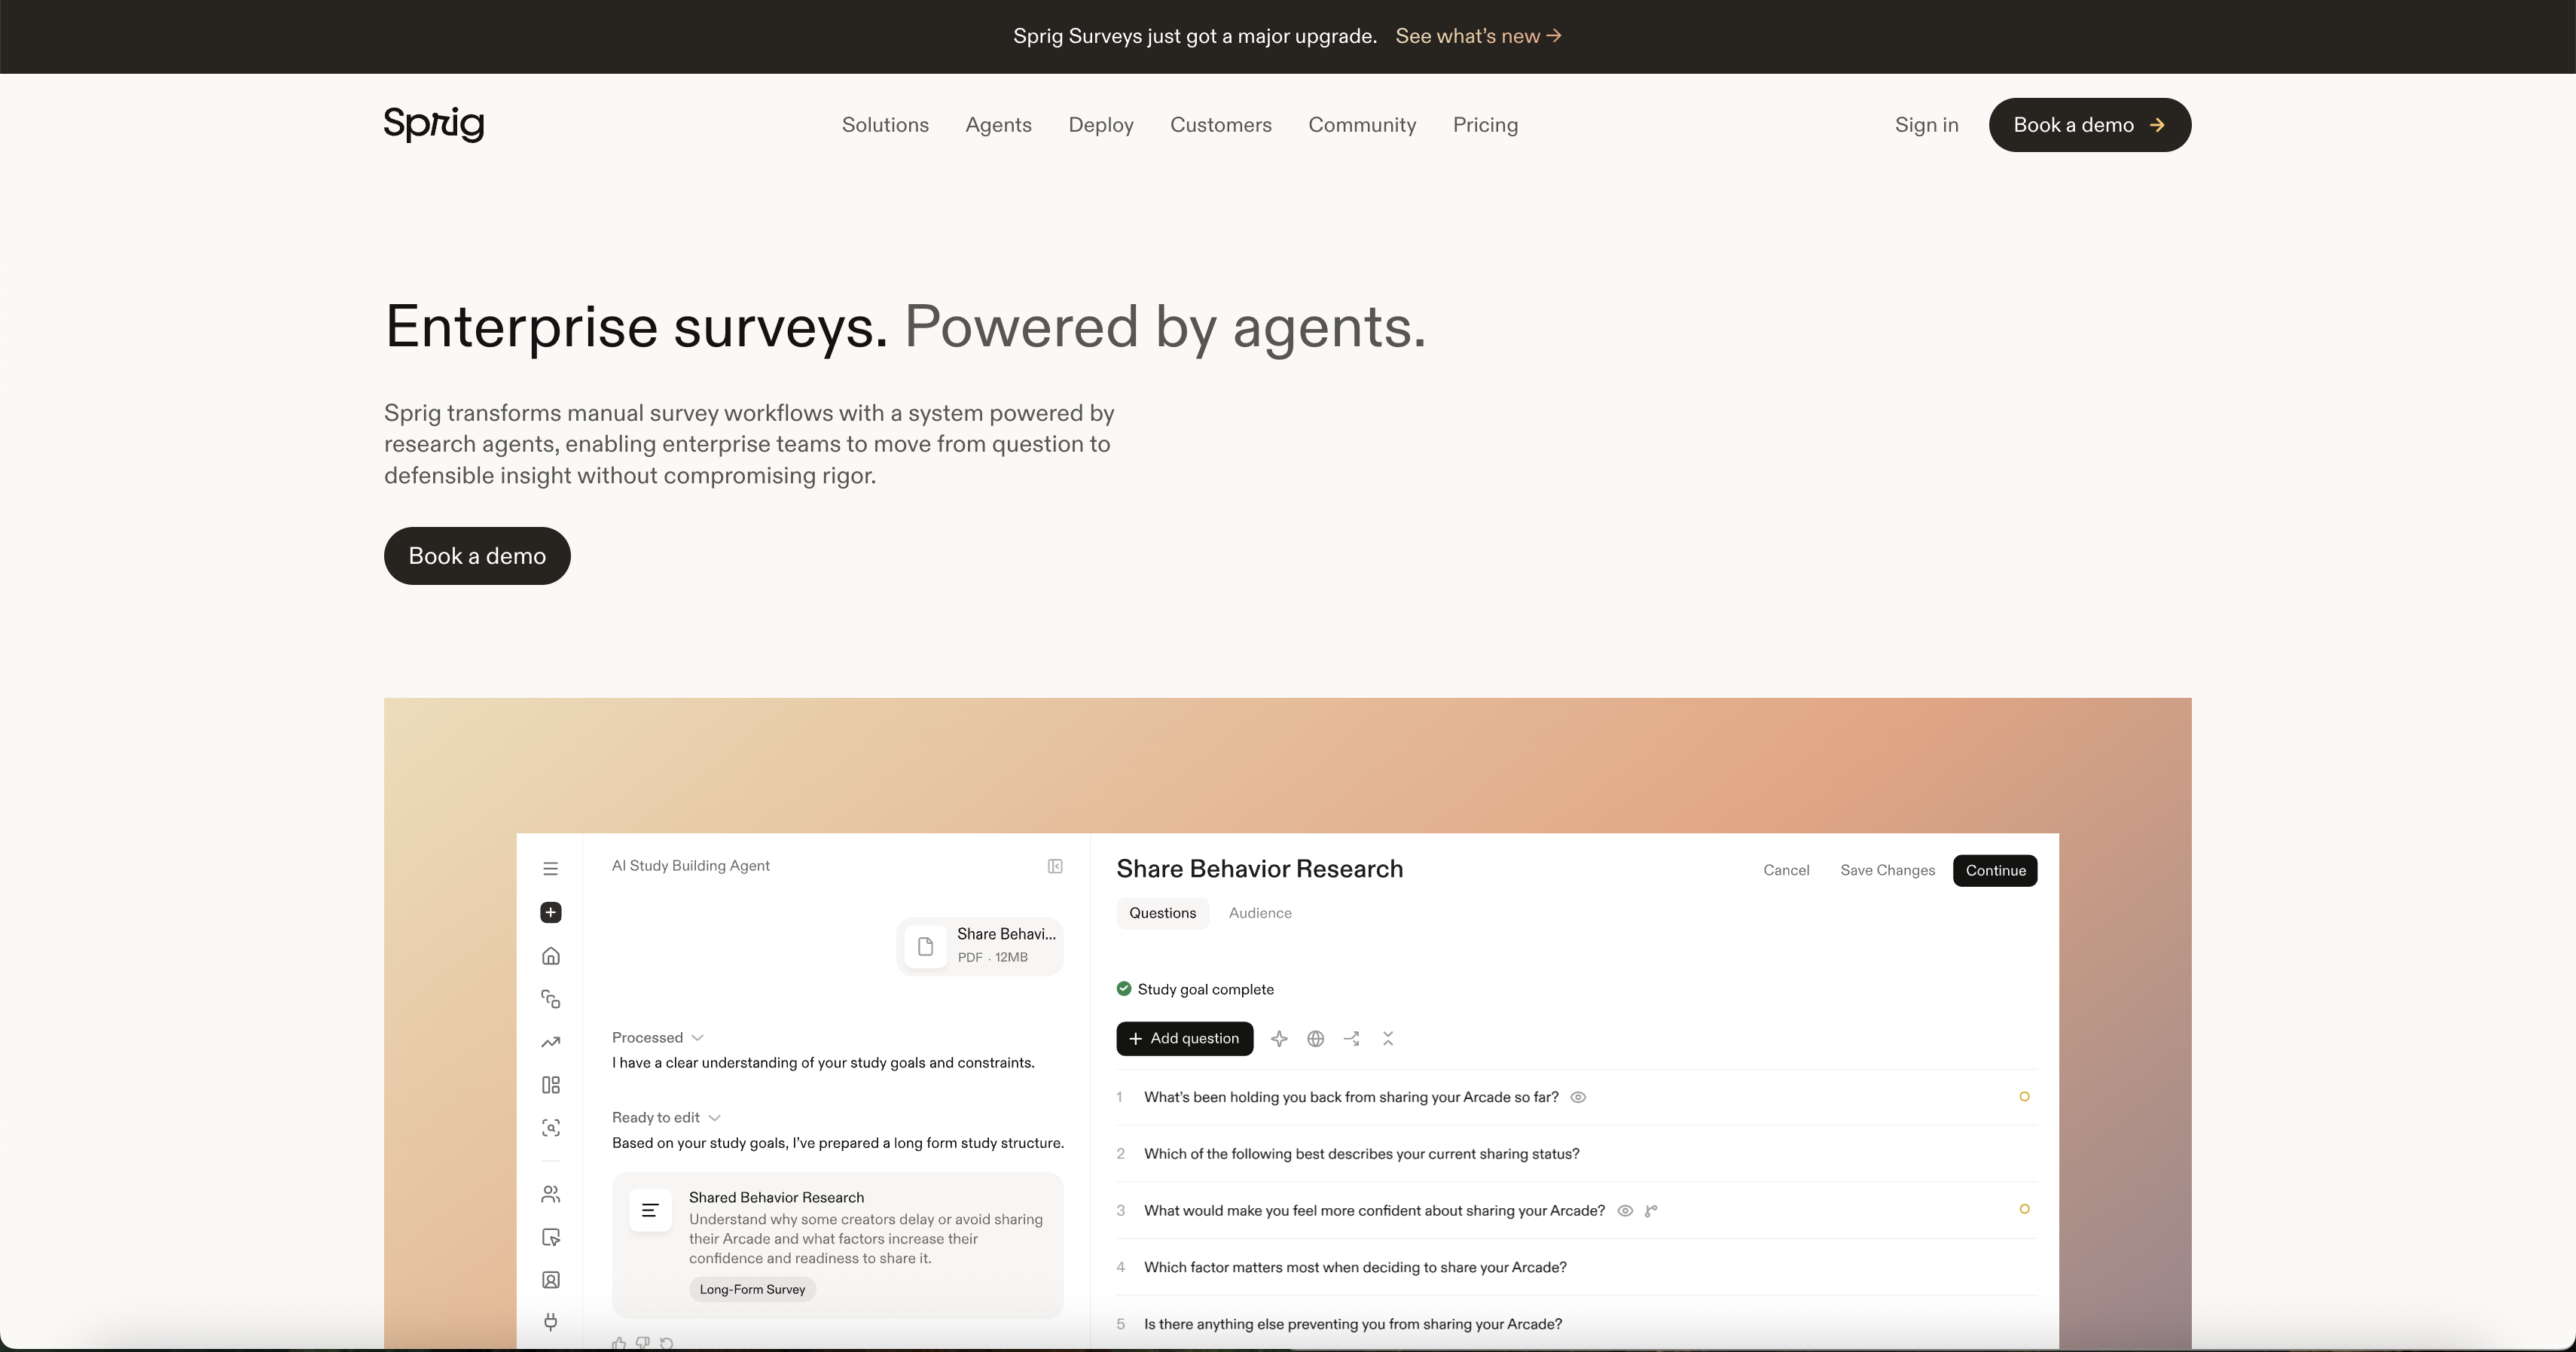Viewport: 2576px width, 1352px height.
Task: Open the Community navigation item
Action: tap(1362, 125)
